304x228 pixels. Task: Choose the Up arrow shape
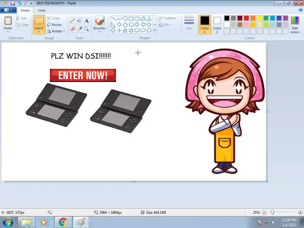coord(149,25)
